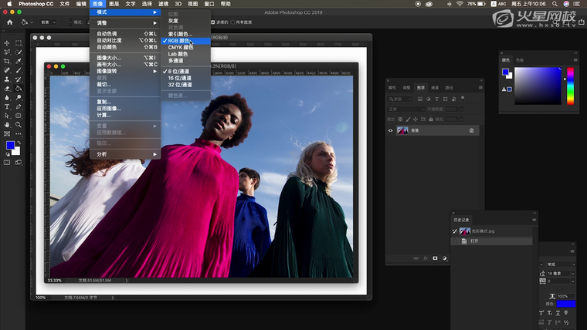This screenshot has height=330, width=587.
Task: Open the layer blend mode 正常 dropdown
Action: [407, 109]
